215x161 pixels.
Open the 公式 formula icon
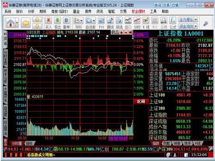click(173, 23)
